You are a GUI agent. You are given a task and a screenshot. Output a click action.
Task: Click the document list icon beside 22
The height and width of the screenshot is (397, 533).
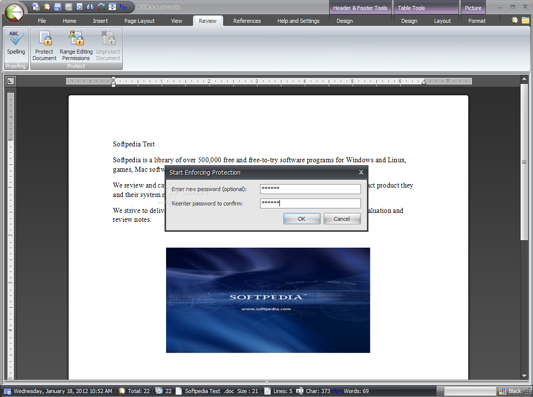tap(159, 391)
